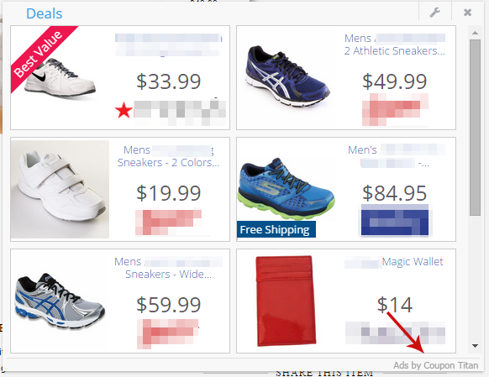Open the white velcro sneaker image
The height and width of the screenshot is (377, 489).
(x=60, y=189)
